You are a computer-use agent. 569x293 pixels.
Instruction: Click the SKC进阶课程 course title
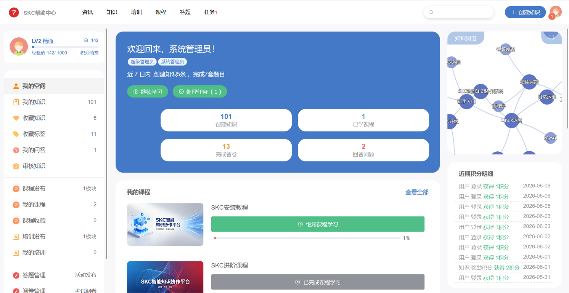coord(230,266)
